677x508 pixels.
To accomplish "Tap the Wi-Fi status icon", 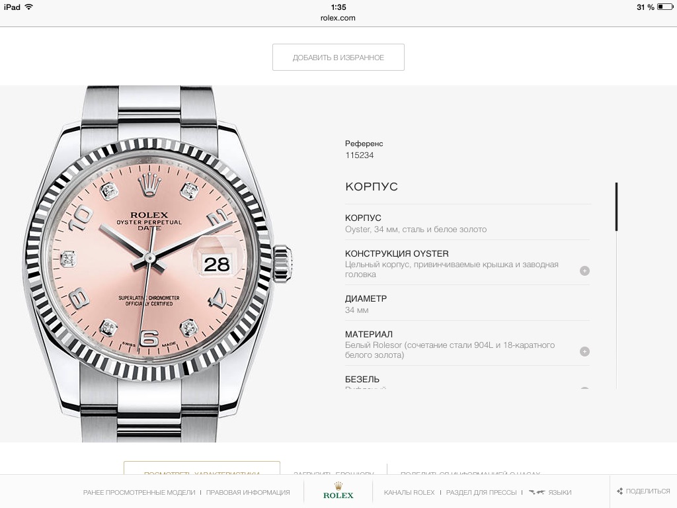I will coord(28,7).
